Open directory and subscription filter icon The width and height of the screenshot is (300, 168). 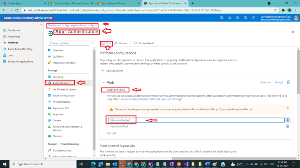(222, 18)
